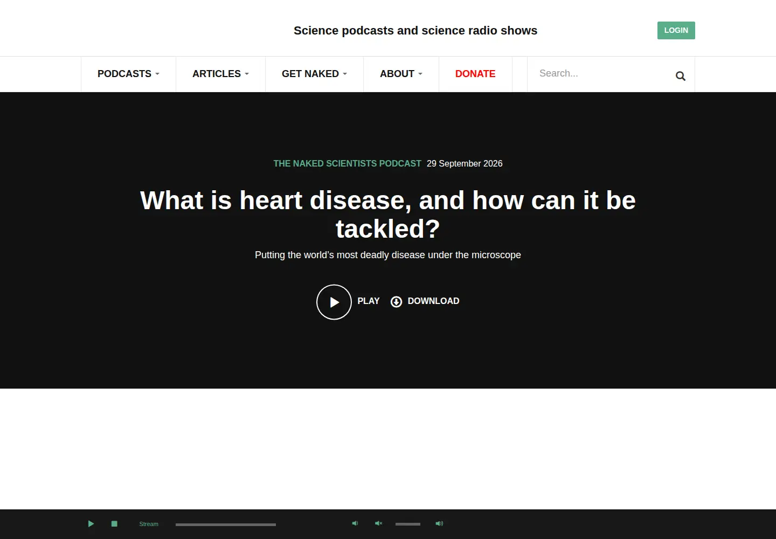Open the ABOUT dropdown menu
This screenshot has height=539, width=776.
coord(401,74)
